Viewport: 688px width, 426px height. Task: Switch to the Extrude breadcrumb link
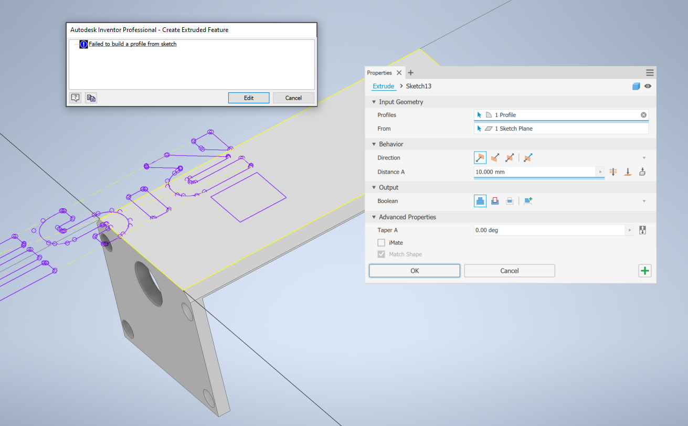(384, 86)
